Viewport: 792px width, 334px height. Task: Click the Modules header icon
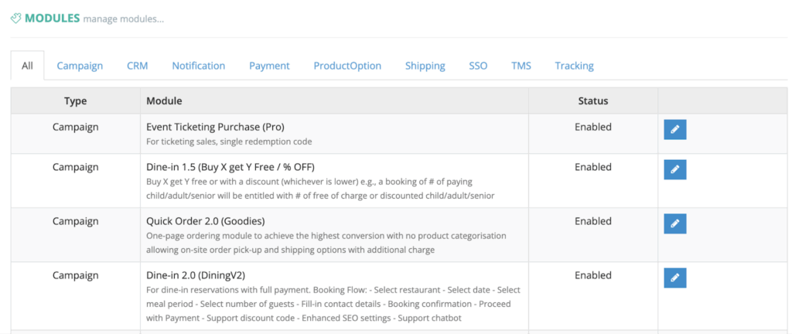coord(15,19)
